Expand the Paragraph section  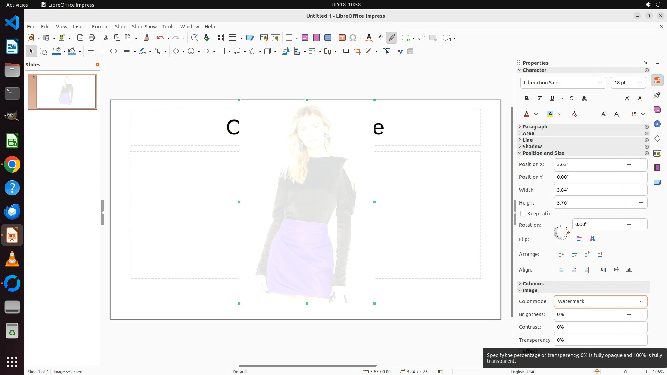[534, 127]
